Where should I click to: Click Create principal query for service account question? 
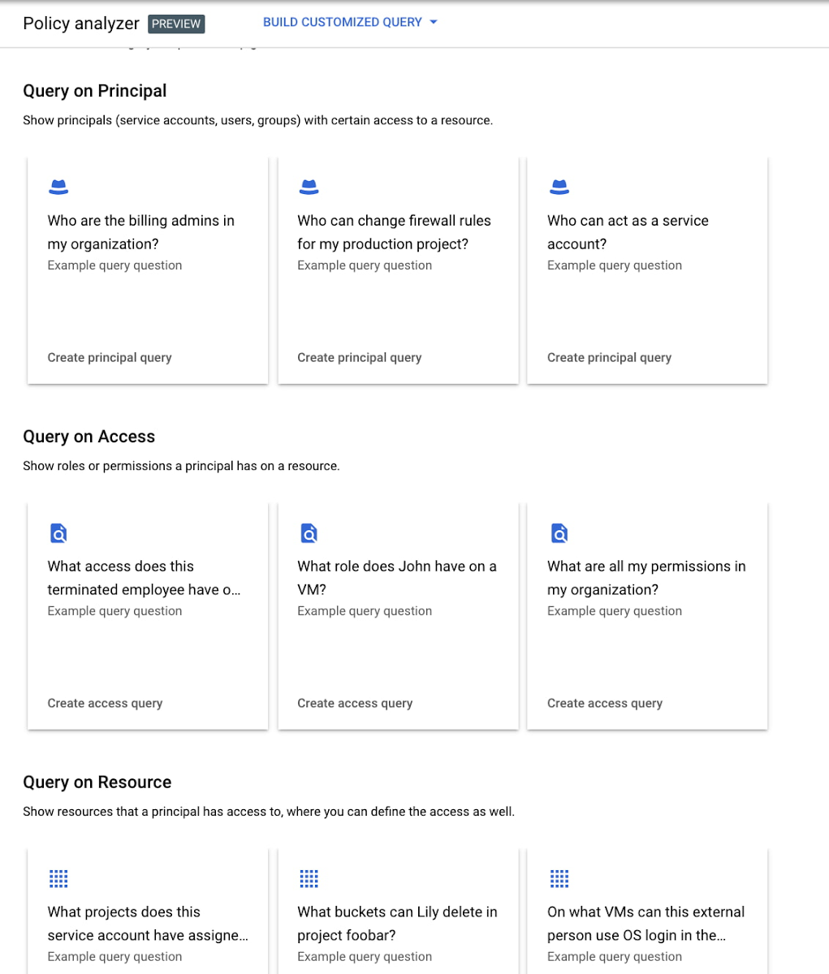[609, 357]
